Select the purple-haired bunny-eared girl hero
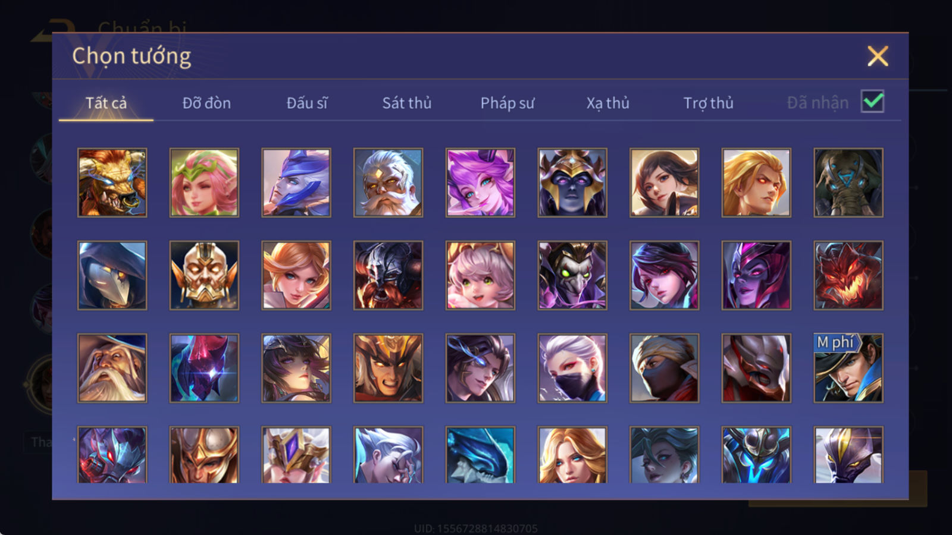The image size is (952, 535). coord(480,182)
